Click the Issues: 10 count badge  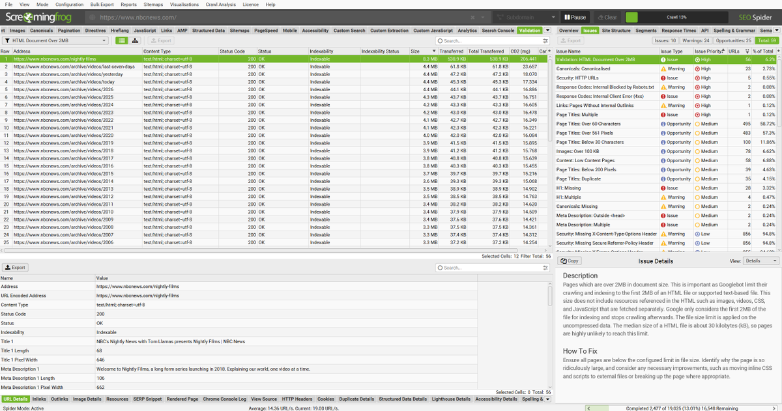click(664, 40)
